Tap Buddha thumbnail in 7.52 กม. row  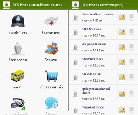76,17
